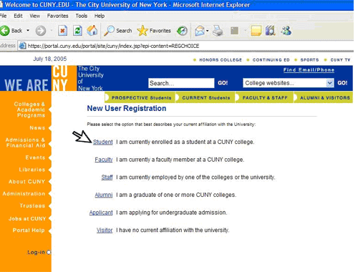The image size is (358, 272).
Task: Click GO! next to the Search field
Action: [x=223, y=83]
